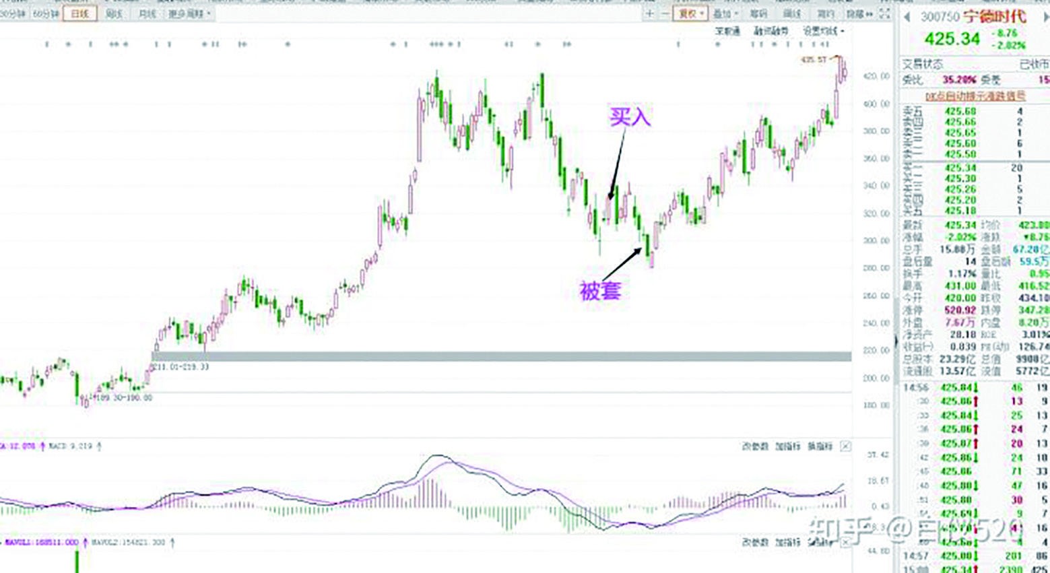Select the 30分钟 period tab
This screenshot has width=1050, height=573.
(13, 13)
